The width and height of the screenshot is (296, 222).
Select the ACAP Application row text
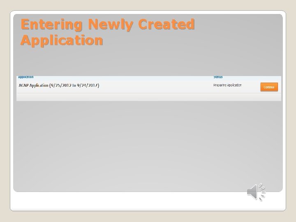[x=59, y=86]
